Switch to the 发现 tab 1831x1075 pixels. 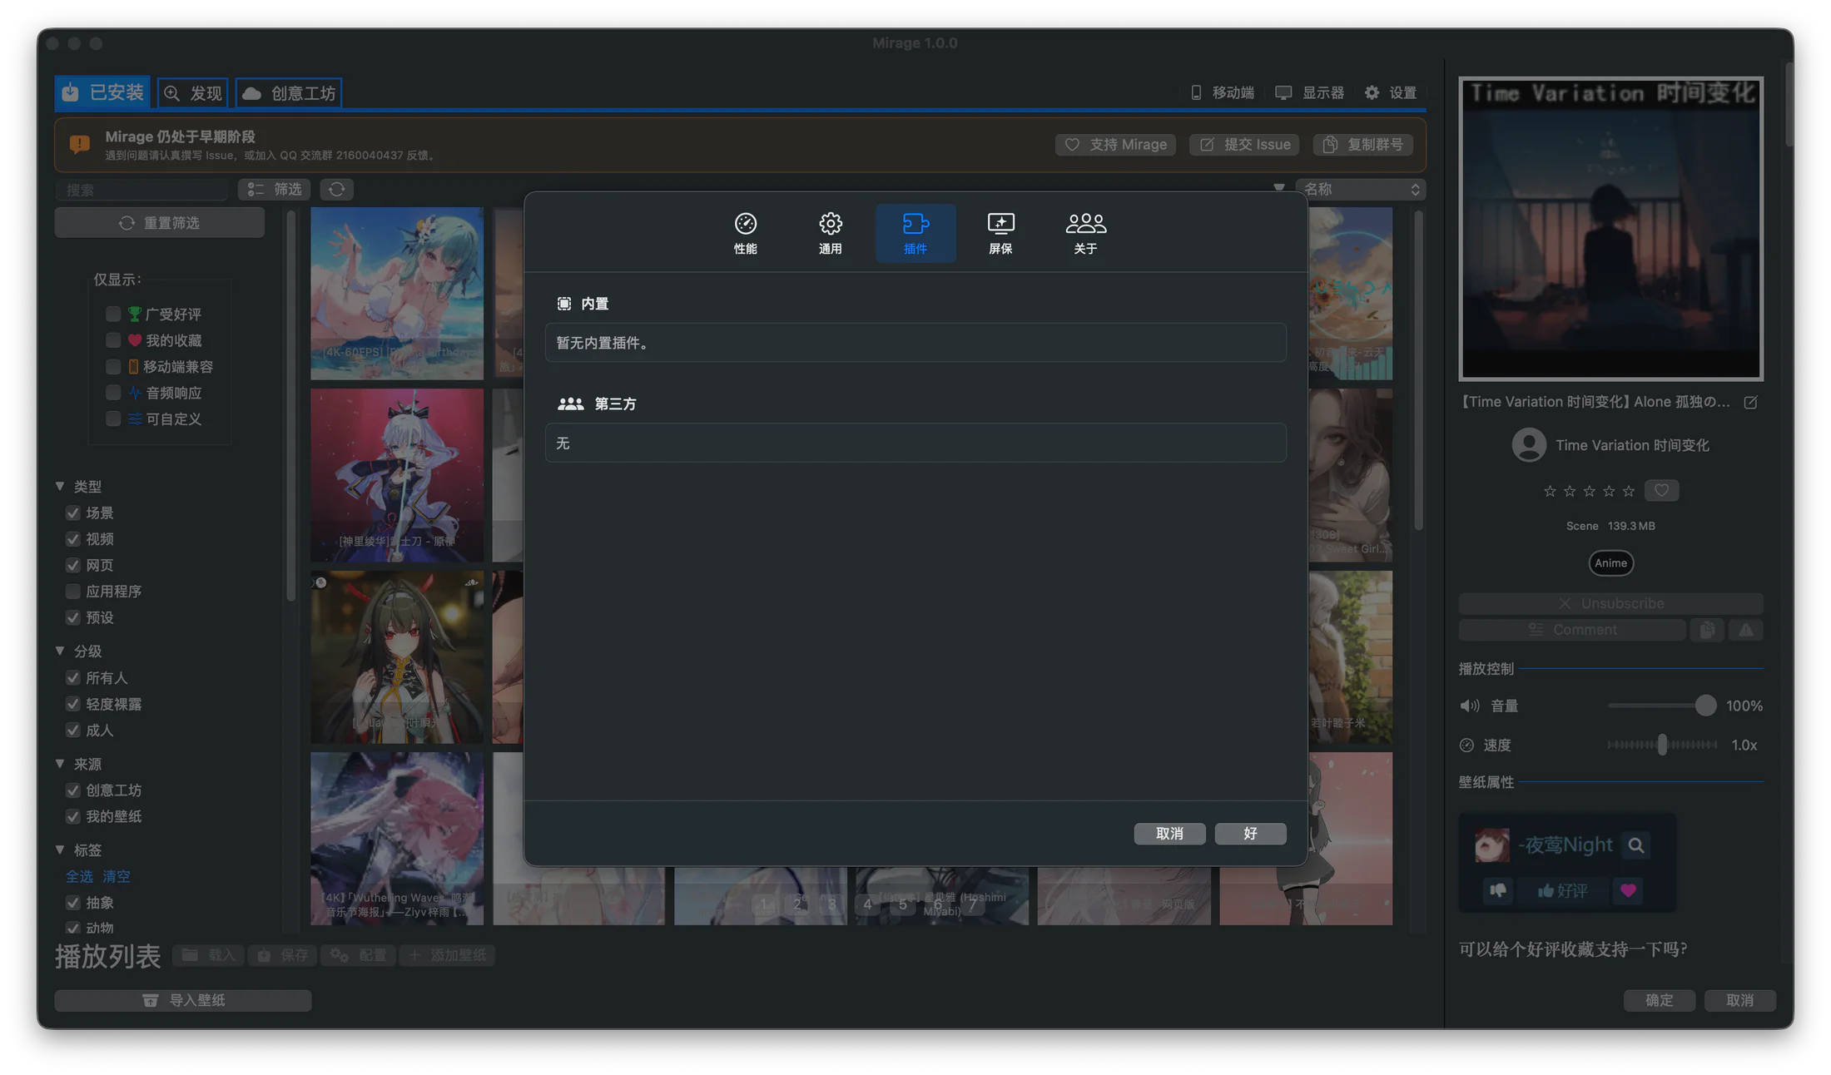click(x=193, y=93)
